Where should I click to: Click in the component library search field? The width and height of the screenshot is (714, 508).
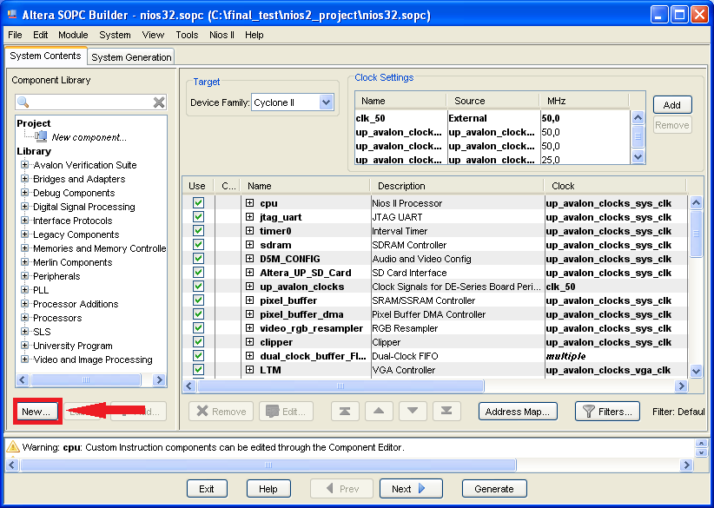91,102
